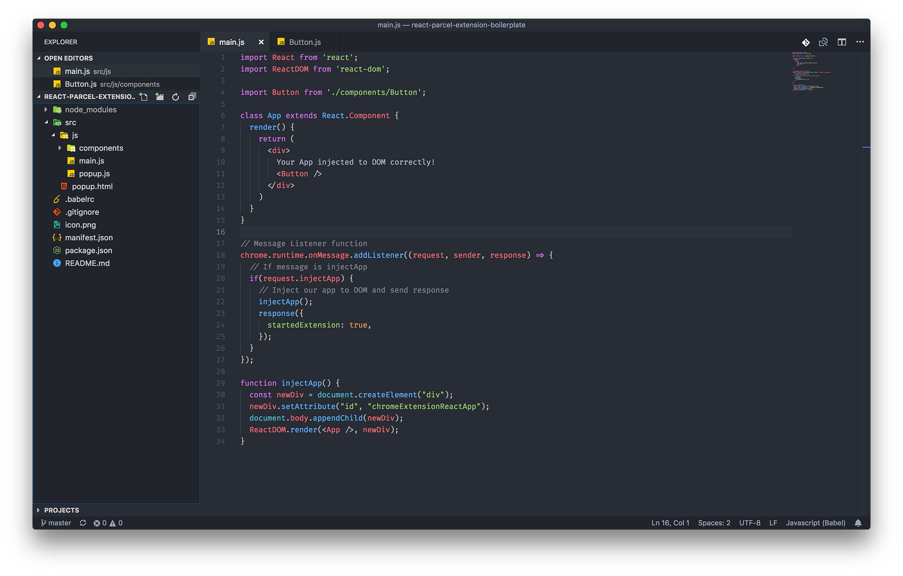Click the Spaces: 2 indentation setting
The width and height of the screenshot is (903, 576).
click(x=714, y=523)
